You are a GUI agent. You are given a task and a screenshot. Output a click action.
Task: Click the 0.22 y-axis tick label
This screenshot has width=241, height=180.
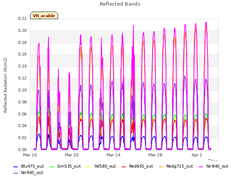pyautogui.click(x=22, y=18)
